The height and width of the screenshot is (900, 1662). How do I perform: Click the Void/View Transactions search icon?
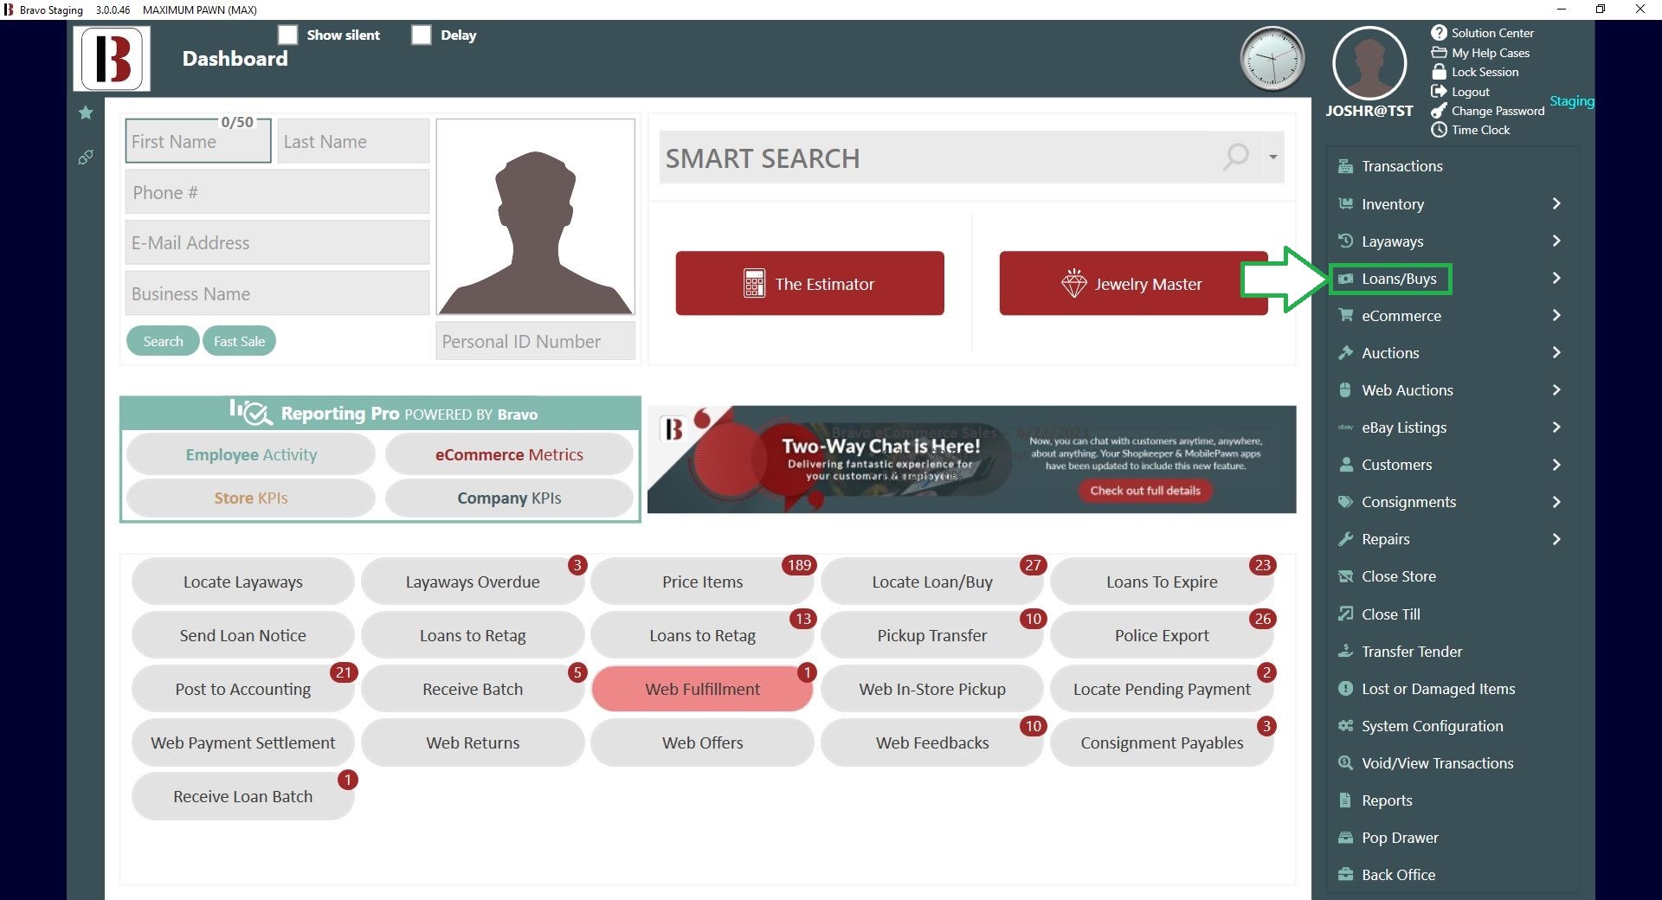1345,762
